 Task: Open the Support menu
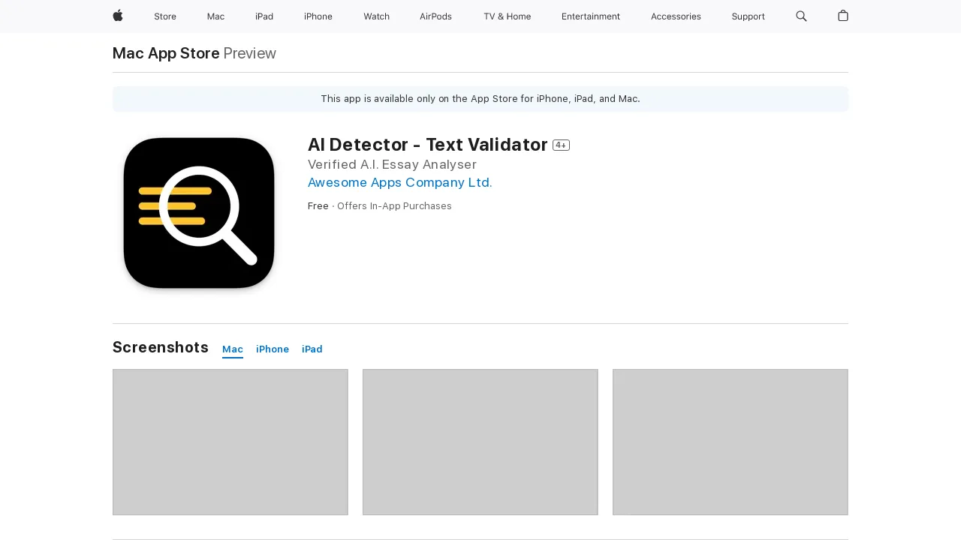(x=749, y=16)
